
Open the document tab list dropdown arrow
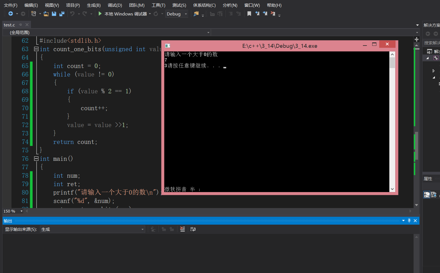[x=417, y=25]
